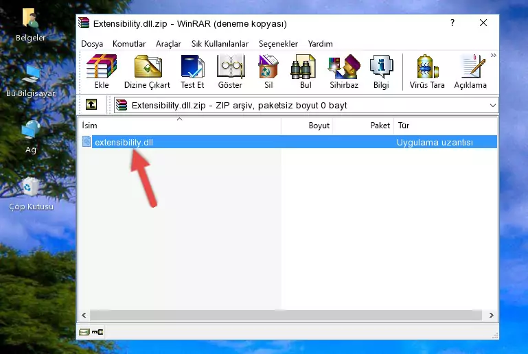The width and height of the screenshot is (528, 354).
Task: Sort files by Boyut column
Action: coord(307,126)
